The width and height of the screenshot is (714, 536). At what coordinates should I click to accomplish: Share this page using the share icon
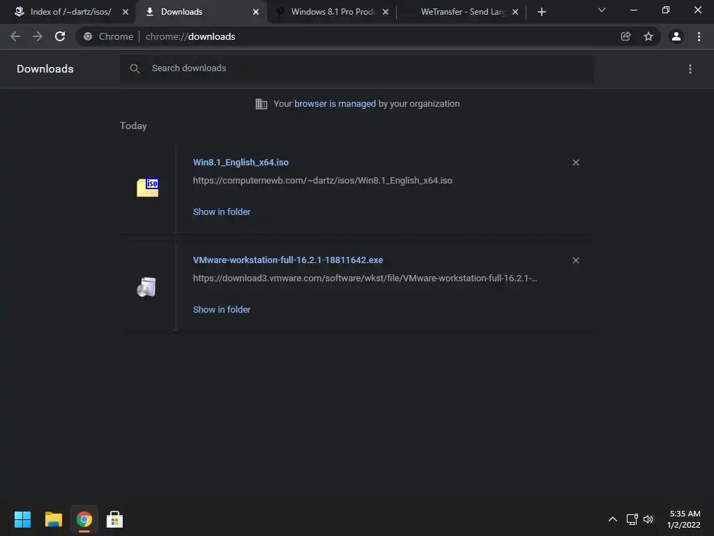click(x=625, y=36)
